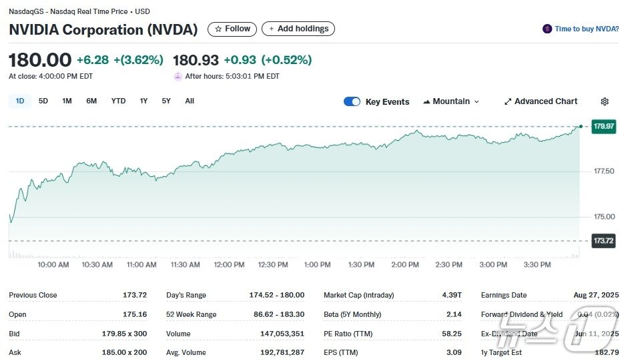Open the Time to buy NVDA? link
The image size is (626, 361).
[x=587, y=29]
